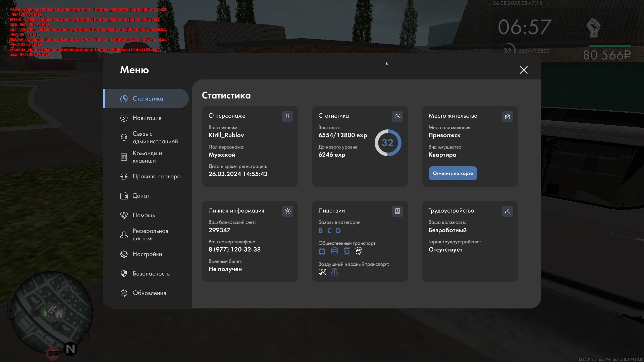The width and height of the screenshot is (644, 362).
Task: Click the document icon in Лицензии card
Action: click(397, 211)
